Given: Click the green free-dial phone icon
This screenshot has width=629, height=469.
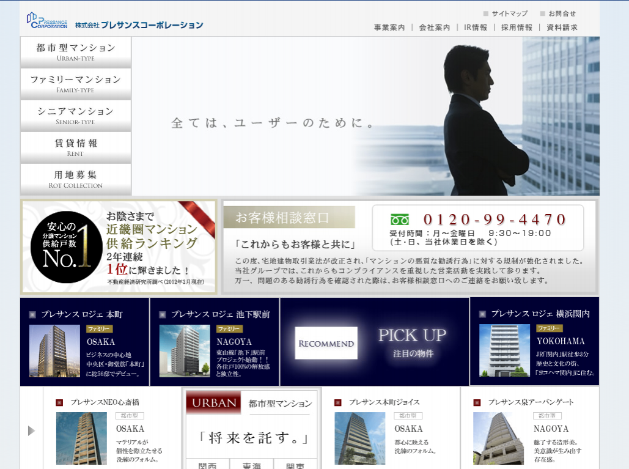Looking at the screenshot, I should tap(400, 220).
